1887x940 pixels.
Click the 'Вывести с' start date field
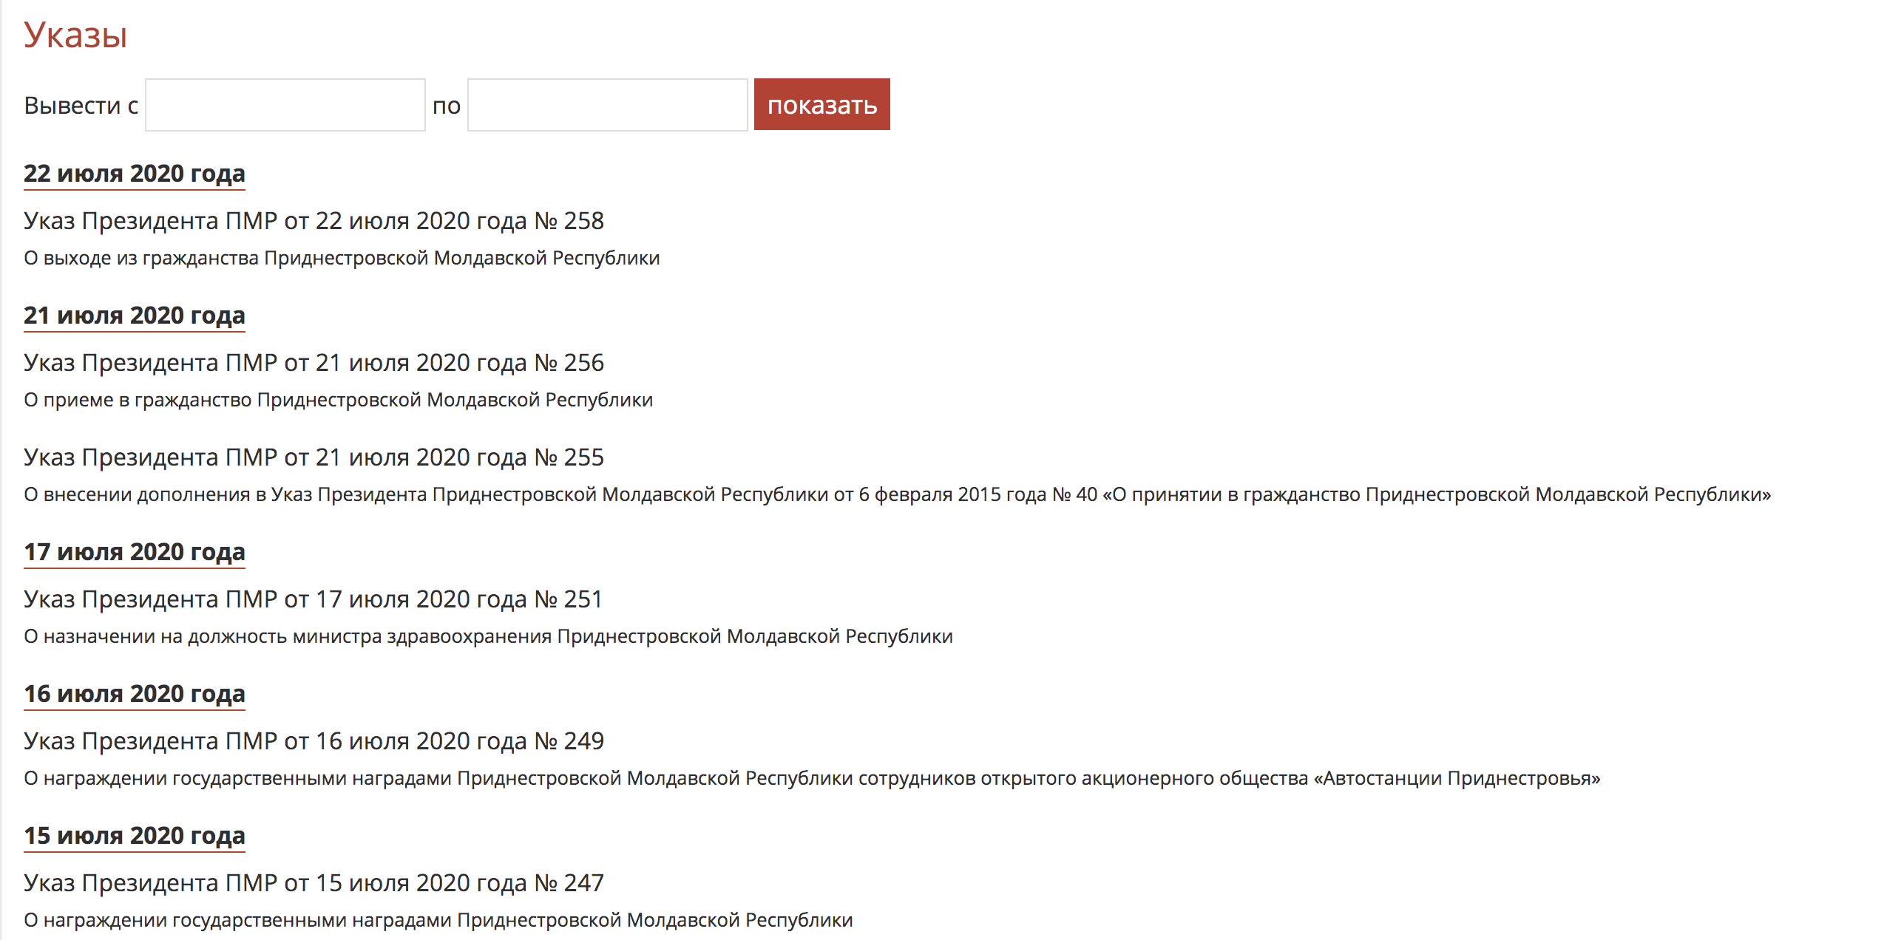[285, 105]
